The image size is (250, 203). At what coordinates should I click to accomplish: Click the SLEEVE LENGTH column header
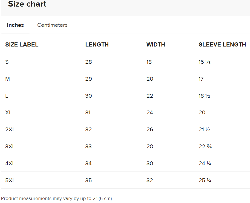[x=222, y=45]
